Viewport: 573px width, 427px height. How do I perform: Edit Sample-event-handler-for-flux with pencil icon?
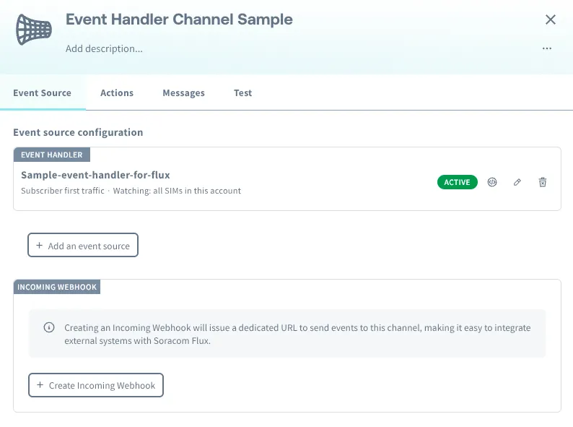coord(517,182)
